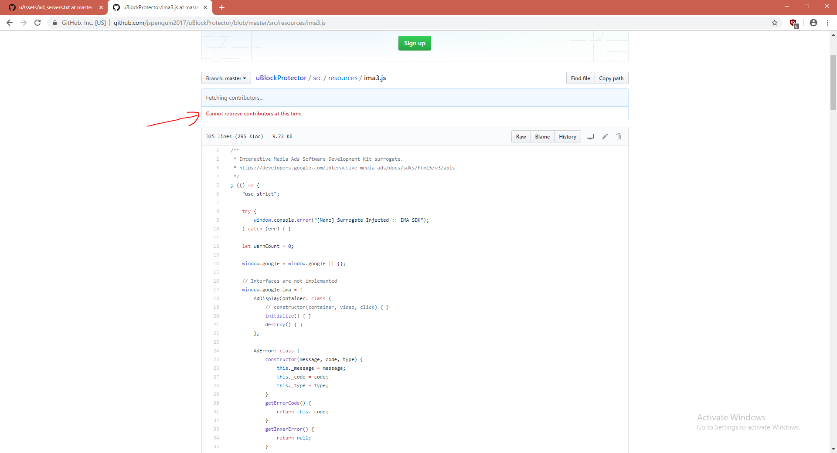The height and width of the screenshot is (453, 837).
Task: Click the browser back arrow
Action: tap(9, 23)
